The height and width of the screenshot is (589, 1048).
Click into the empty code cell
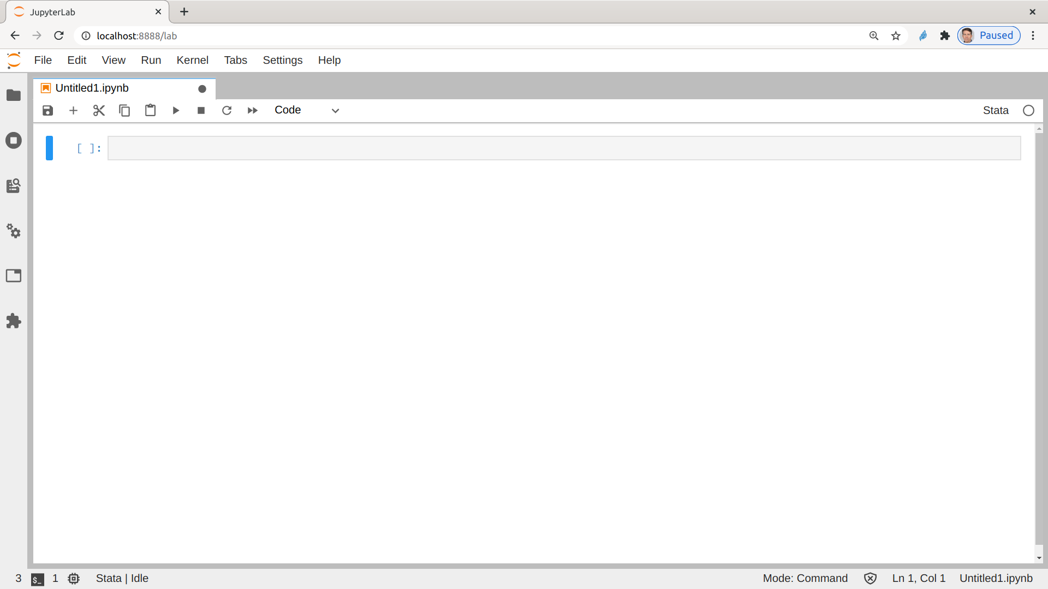563,148
